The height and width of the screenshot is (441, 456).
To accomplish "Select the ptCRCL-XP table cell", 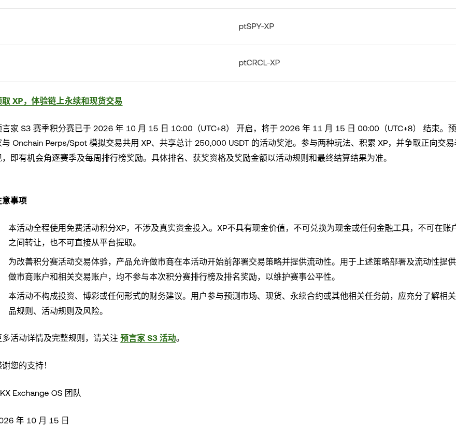I will tap(259, 63).
